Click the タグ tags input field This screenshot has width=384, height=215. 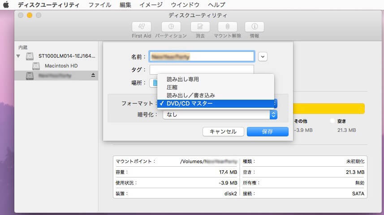pyautogui.click(x=202, y=70)
